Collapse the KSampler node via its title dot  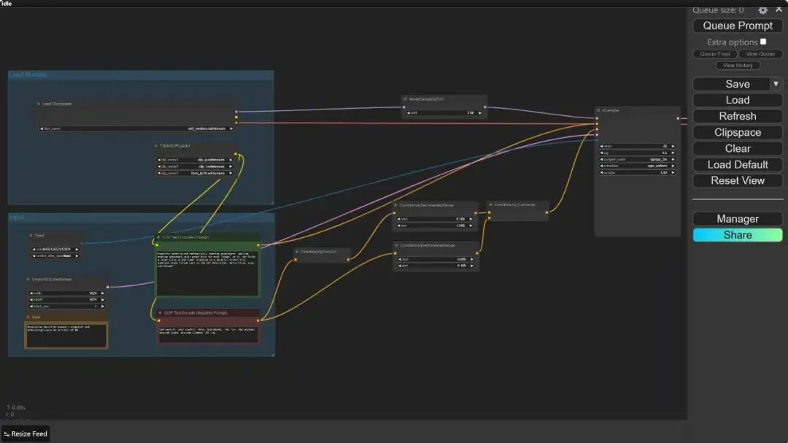click(599, 111)
